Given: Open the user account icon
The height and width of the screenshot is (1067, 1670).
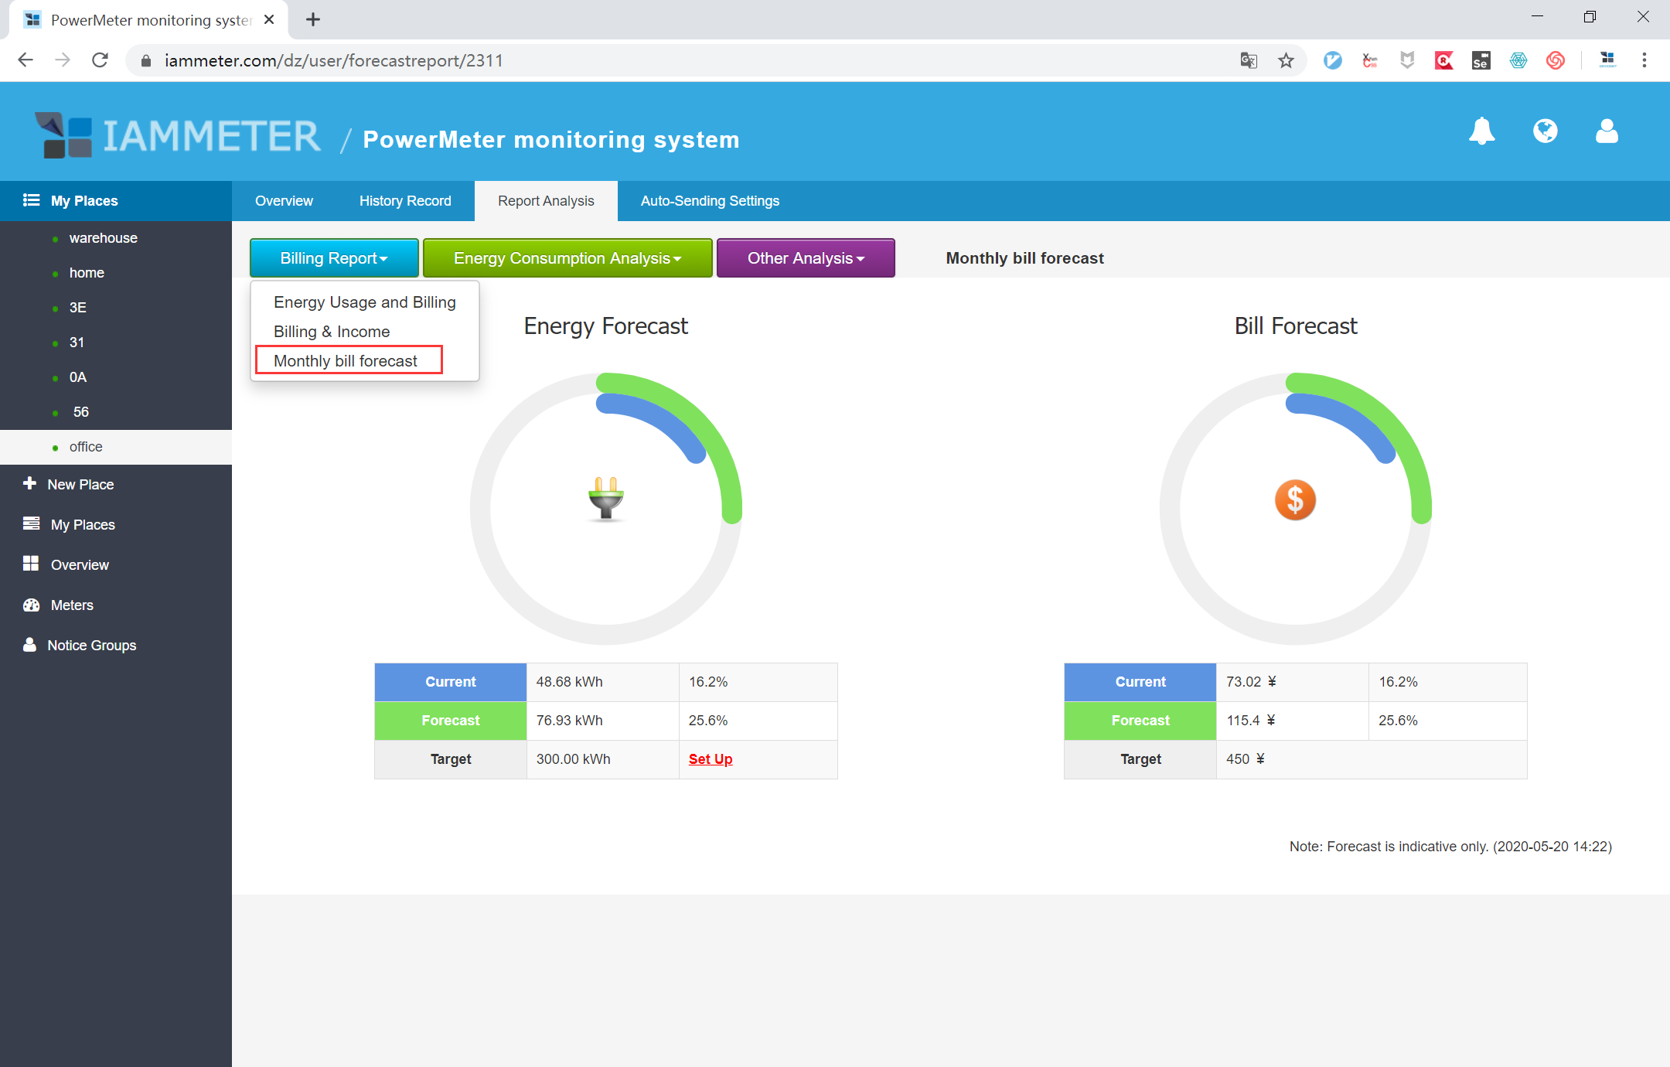Looking at the screenshot, I should click(x=1607, y=131).
